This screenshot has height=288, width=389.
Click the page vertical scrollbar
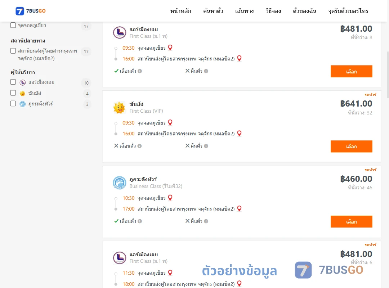388,75
